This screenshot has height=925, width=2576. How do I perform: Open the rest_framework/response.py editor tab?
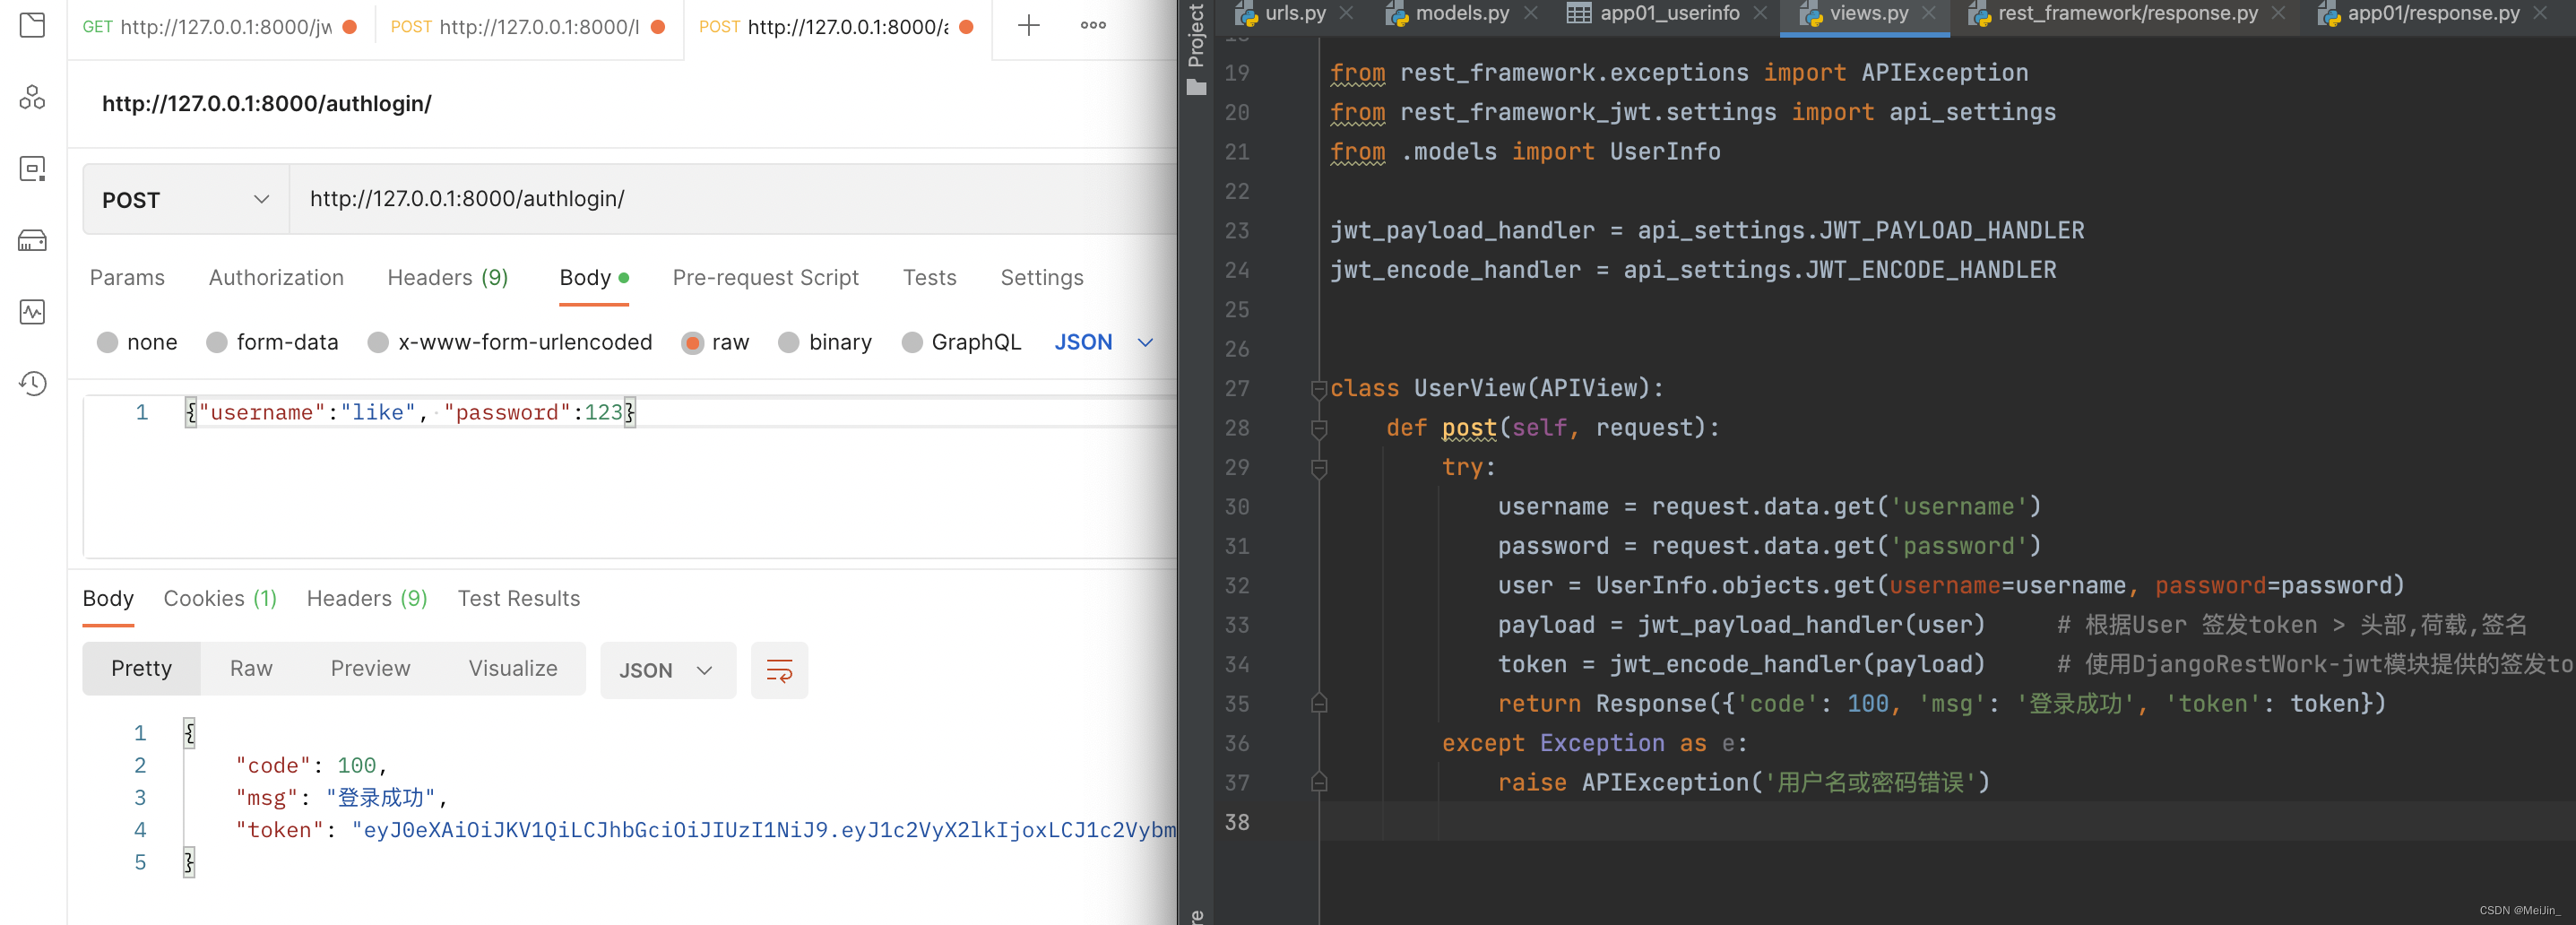click(2127, 13)
